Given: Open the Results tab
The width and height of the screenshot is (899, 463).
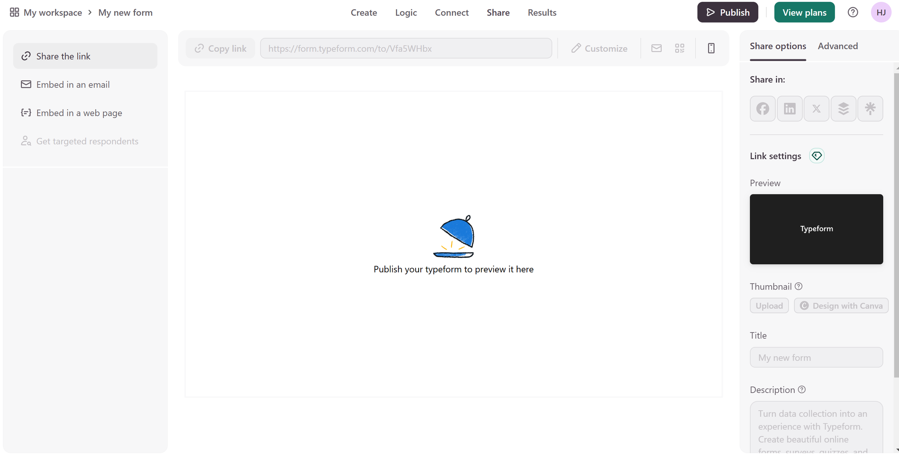Looking at the screenshot, I should pyautogui.click(x=542, y=13).
